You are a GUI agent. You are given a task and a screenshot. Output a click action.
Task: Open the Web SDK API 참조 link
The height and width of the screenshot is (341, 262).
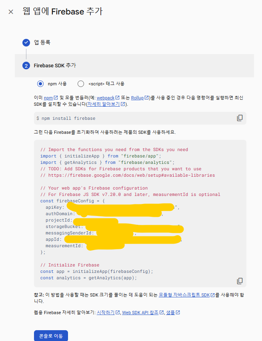coord(143,313)
